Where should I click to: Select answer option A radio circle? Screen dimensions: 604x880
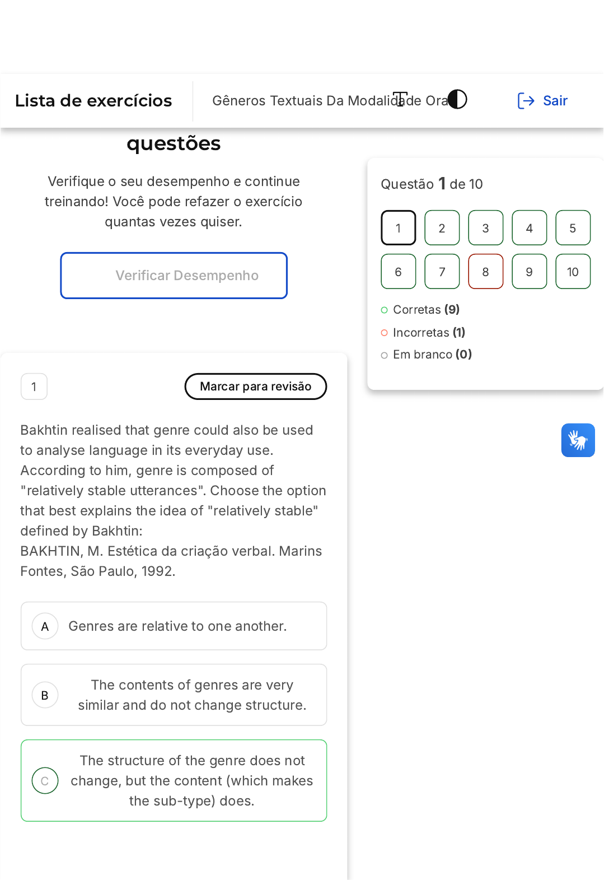click(x=45, y=626)
